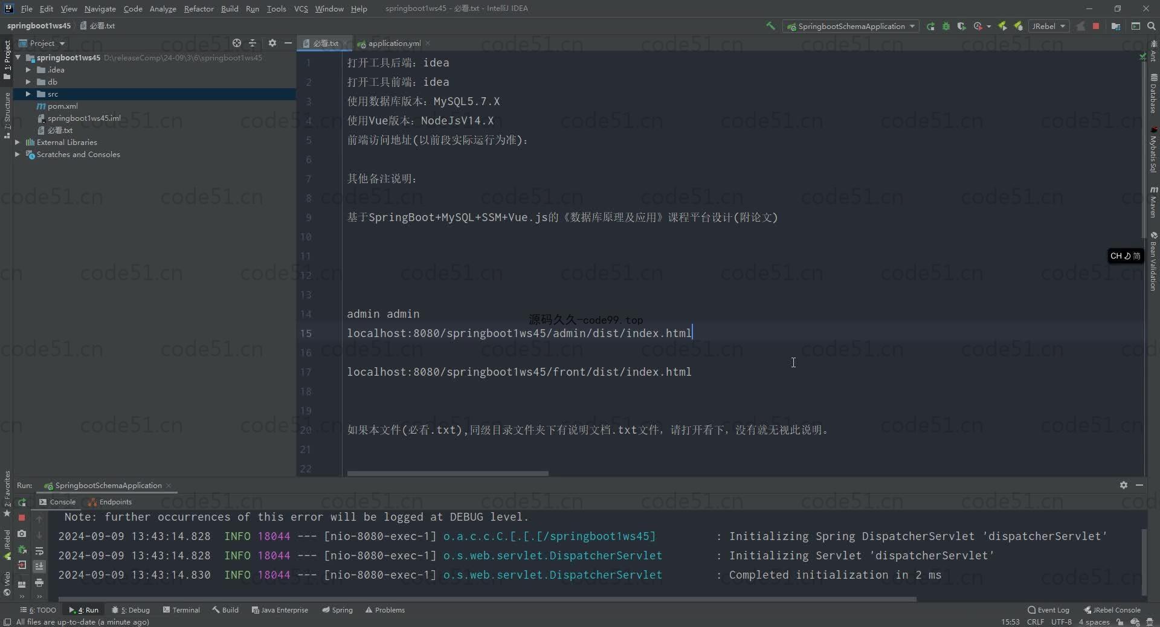Collapse the springboot1ws45 project root
Image resolution: width=1160 pixels, height=627 pixels.
(x=18, y=57)
